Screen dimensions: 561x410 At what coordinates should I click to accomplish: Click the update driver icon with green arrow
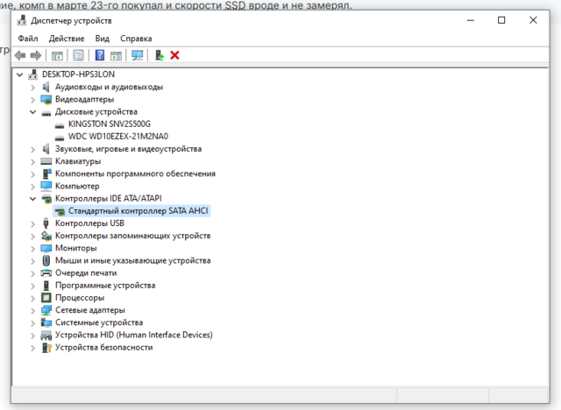coord(159,55)
